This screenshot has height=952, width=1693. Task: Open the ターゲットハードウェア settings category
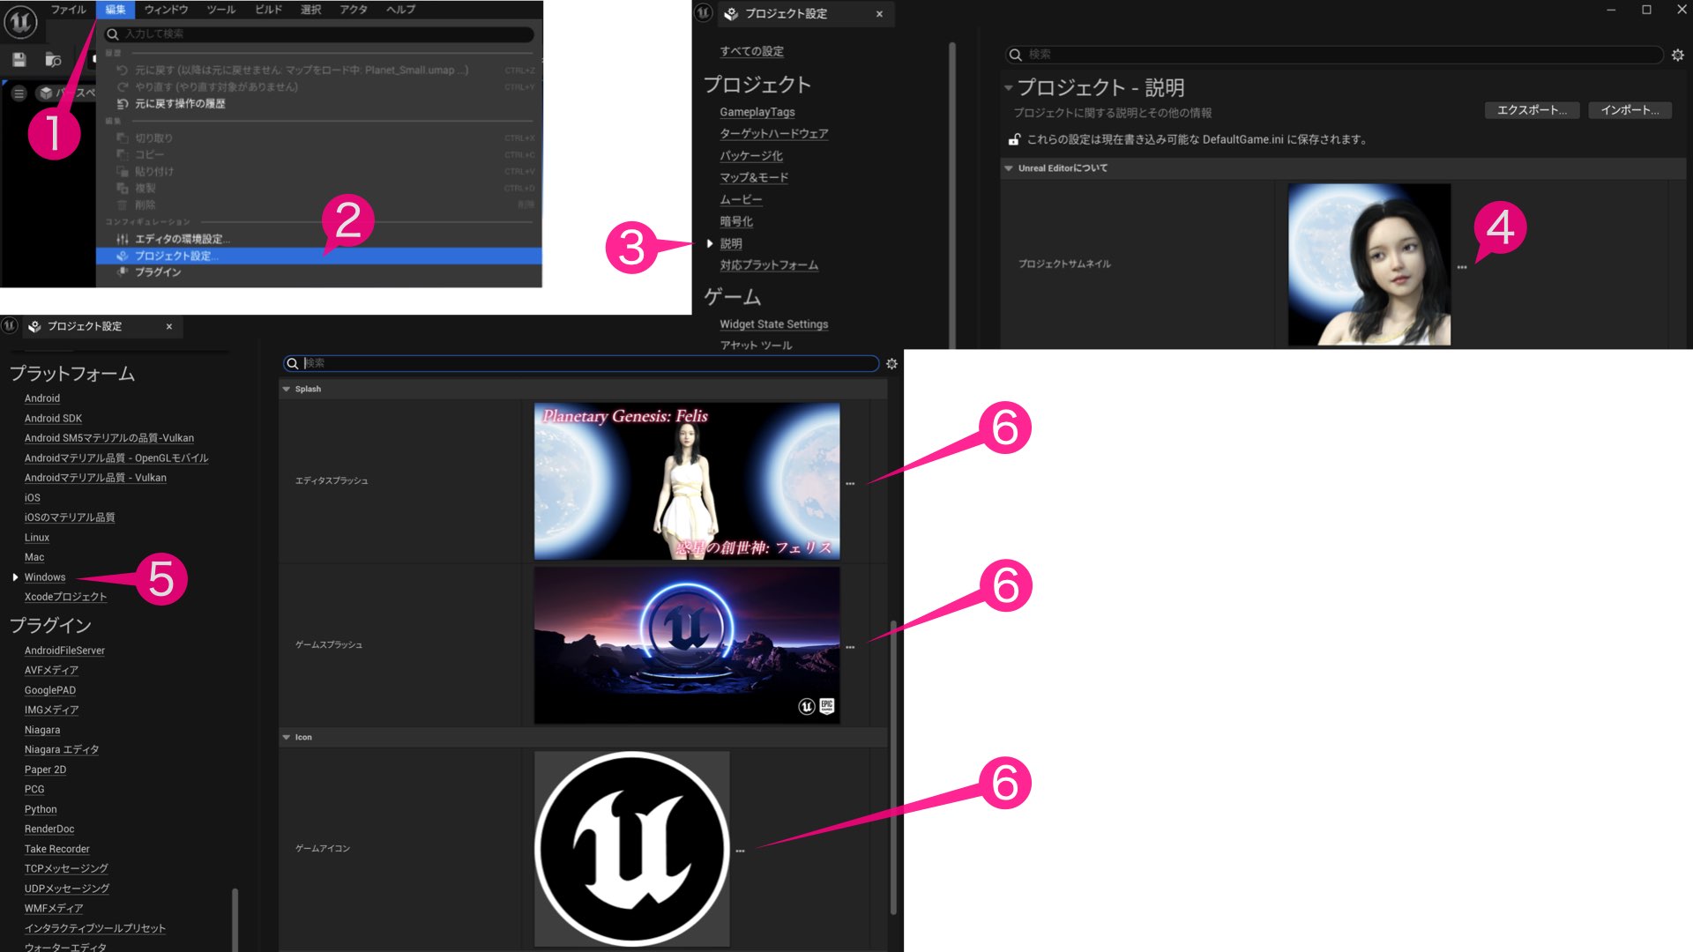tap(774, 134)
